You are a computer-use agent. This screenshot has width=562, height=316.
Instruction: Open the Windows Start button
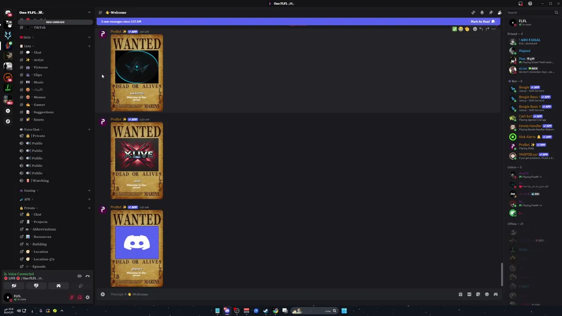[x=344, y=311]
